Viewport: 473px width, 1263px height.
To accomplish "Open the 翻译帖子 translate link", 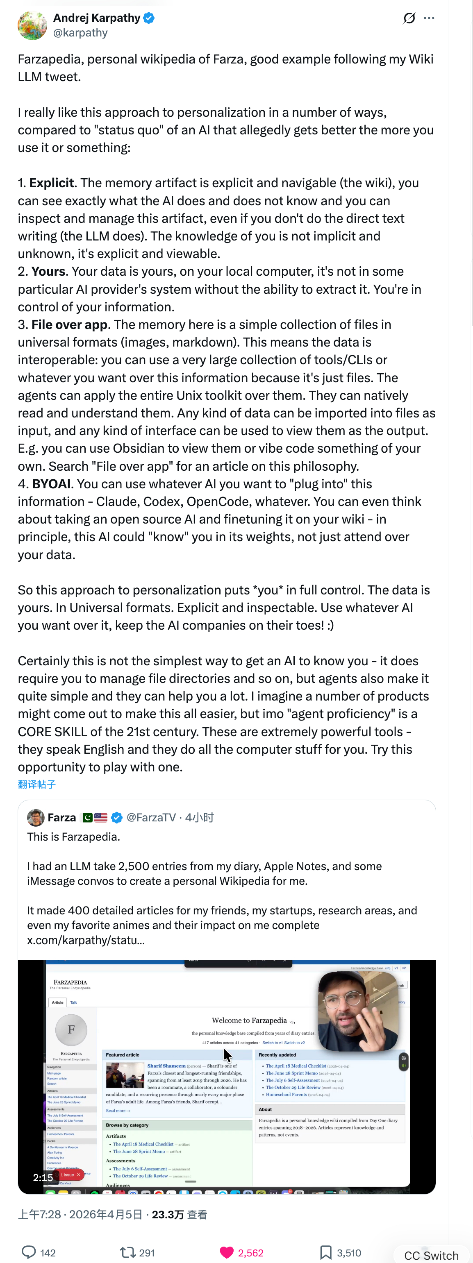I will click(37, 785).
